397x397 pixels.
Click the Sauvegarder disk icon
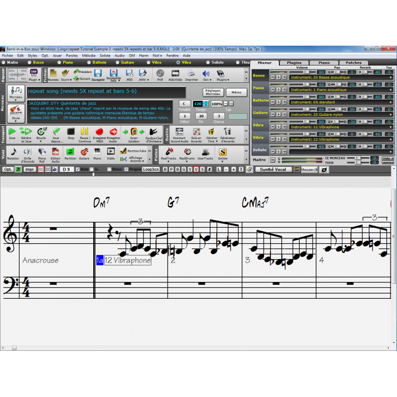tap(98, 73)
